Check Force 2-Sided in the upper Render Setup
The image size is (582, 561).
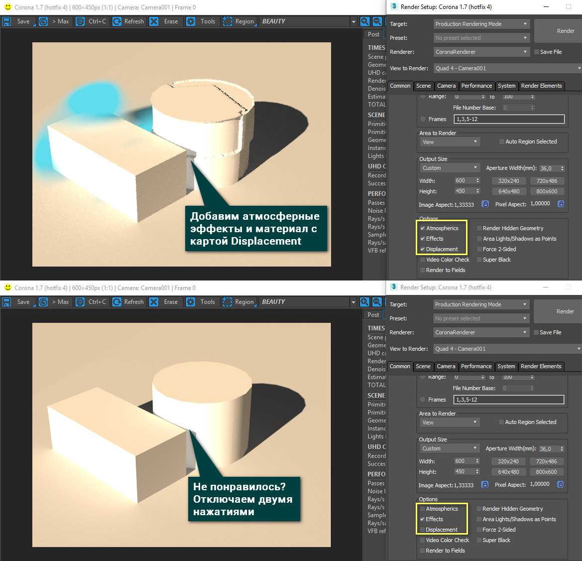pyautogui.click(x=479, y=249)
